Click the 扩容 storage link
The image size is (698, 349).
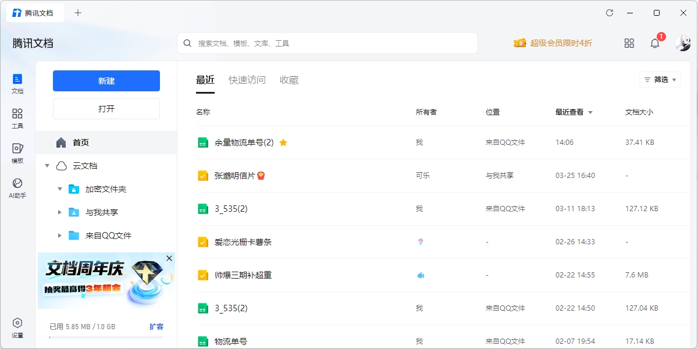156,327
